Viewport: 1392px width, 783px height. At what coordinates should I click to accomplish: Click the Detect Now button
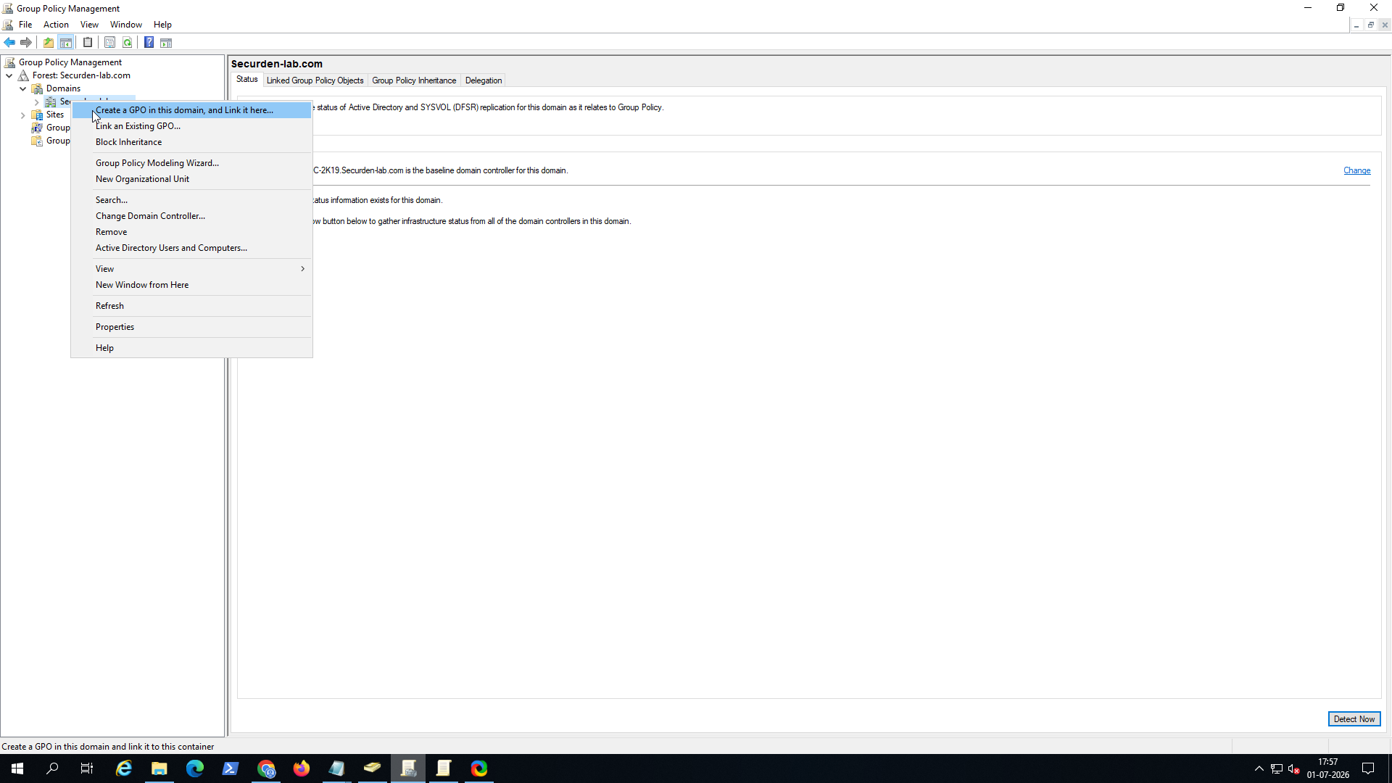pos(1354,719)
